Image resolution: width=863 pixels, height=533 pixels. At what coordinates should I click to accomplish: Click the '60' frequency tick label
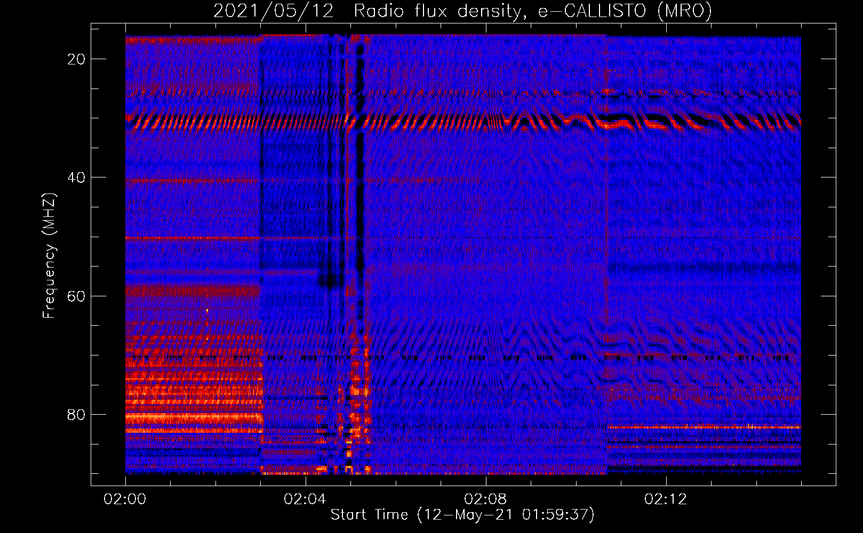coord(77,296)
